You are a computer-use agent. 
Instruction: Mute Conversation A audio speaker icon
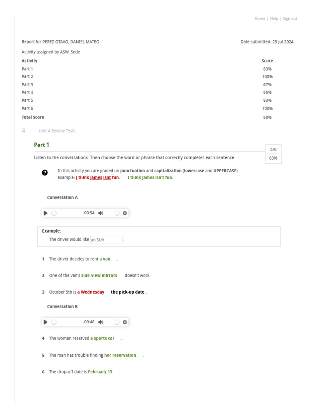point(100,213)
